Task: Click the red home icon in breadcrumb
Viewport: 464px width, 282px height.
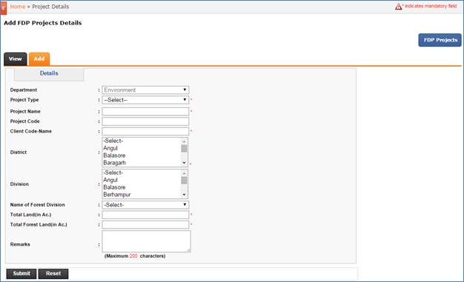Action: (x=3, y=7)
